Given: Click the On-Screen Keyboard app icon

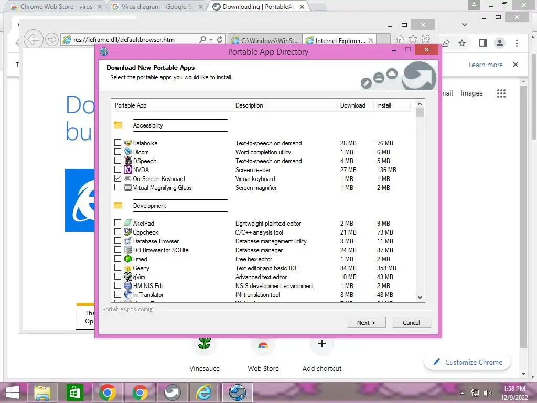Looking at the screenshot, I should 128,178.
